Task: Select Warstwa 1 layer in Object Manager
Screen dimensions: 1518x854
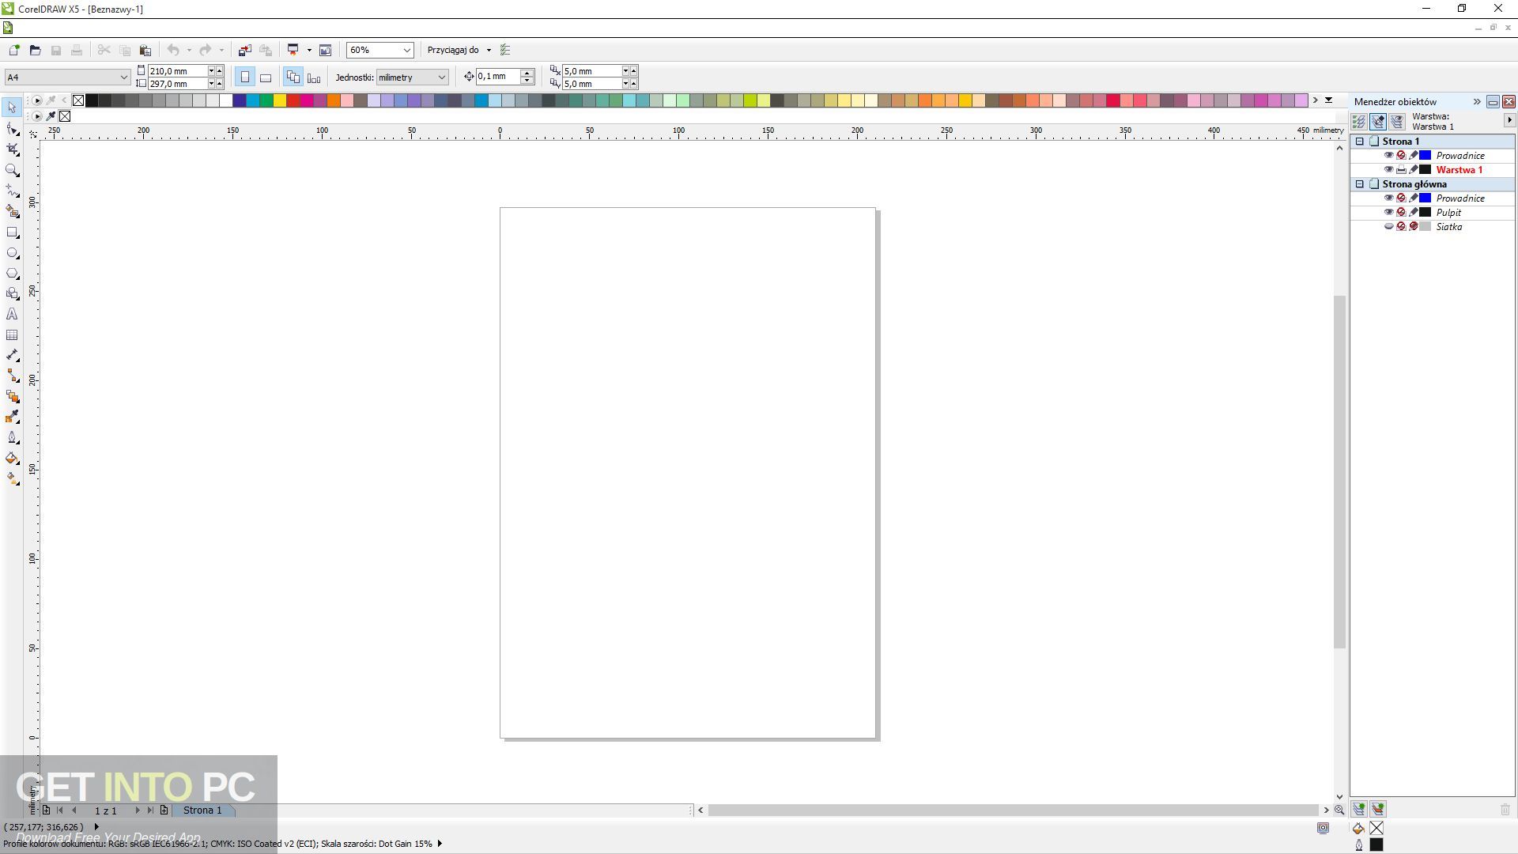Action: [1459, 169]
